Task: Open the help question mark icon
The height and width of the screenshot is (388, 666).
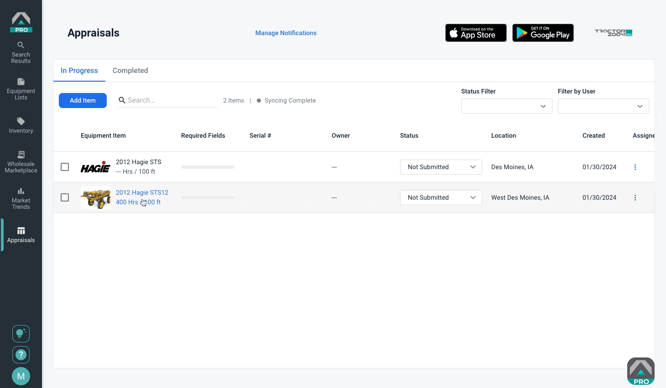Action: click(x=21, y=355)
